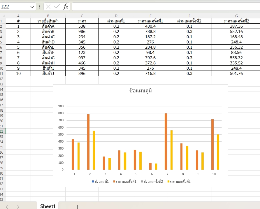The height and width of the screenshot is (209, 260).
Task: Select cell สินค้าA
Action: click(x=48, y=26)
